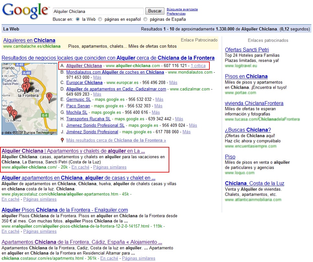Open Búsqueda avanzada link
The image size is (313, 262).
[x=182, y=9]
